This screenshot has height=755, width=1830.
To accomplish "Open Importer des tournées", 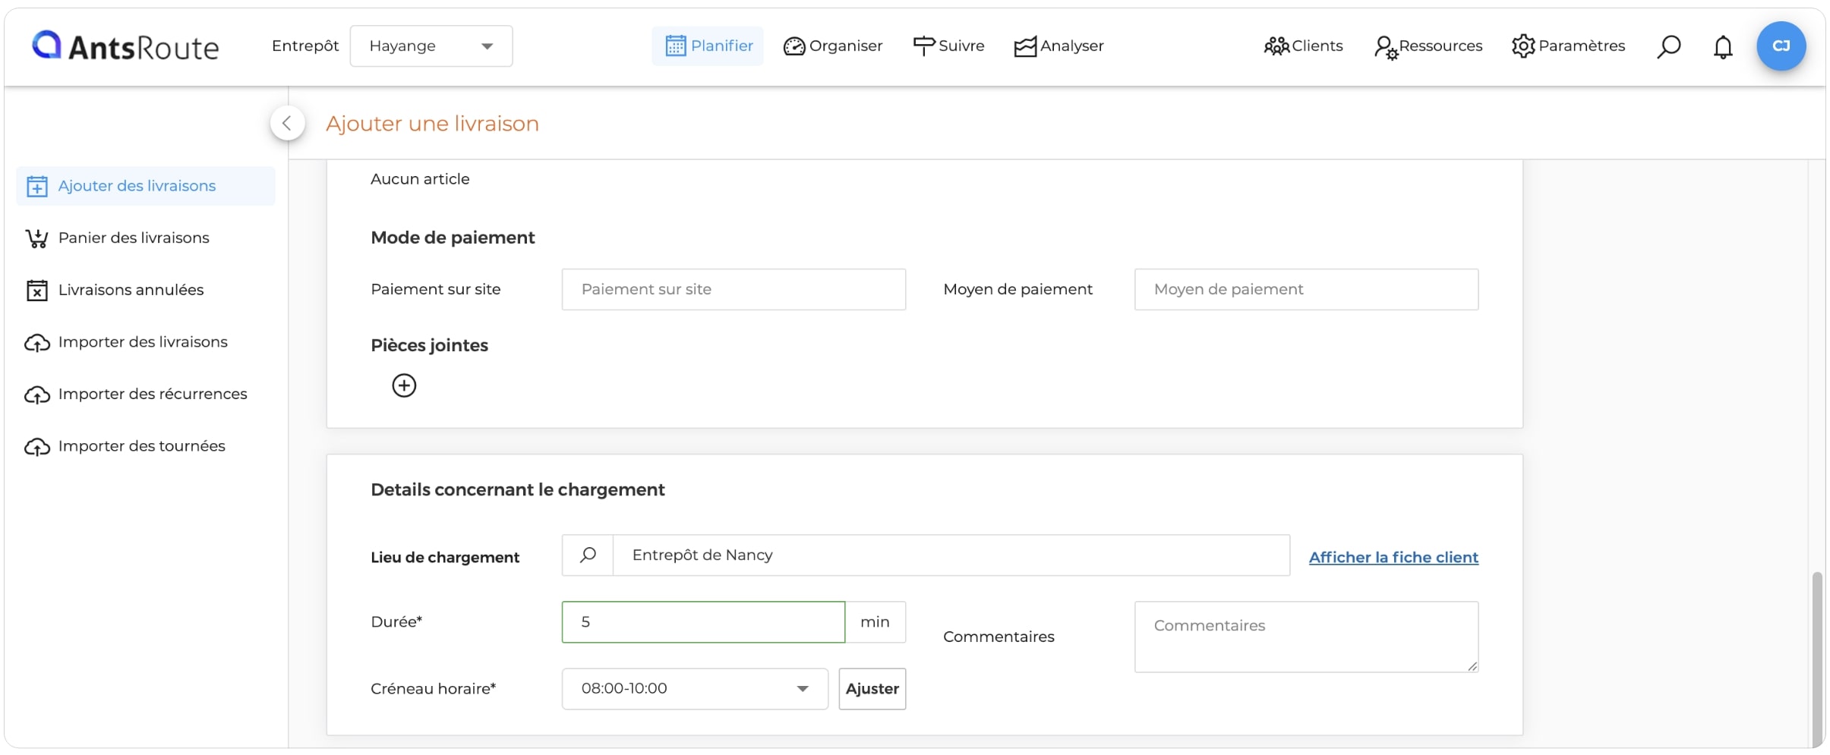I will coord(125,446).
